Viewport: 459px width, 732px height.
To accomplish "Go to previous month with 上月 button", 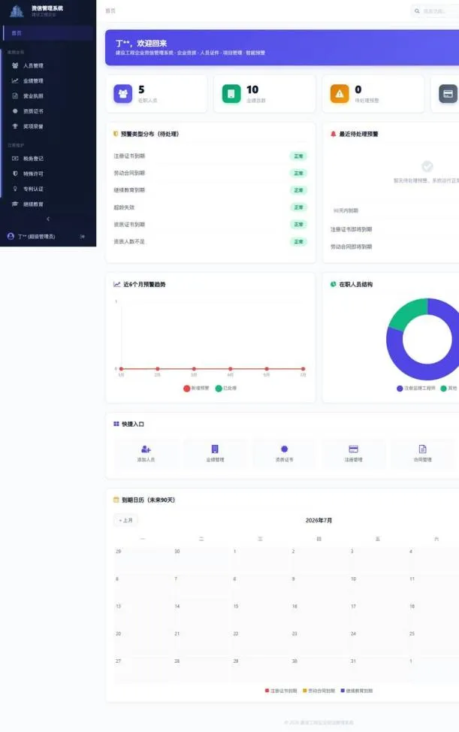I will (126, 520).
